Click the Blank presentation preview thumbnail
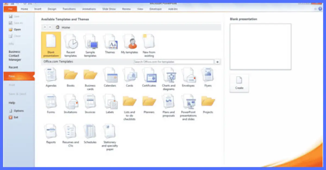 coord(261,47)
